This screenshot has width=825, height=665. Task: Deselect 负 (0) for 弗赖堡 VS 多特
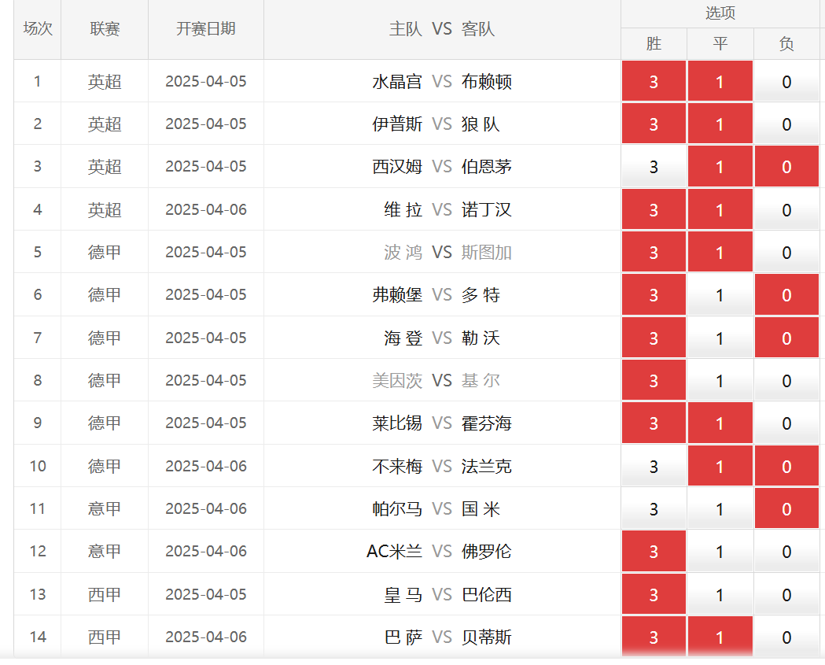click(x=786, y=295)
